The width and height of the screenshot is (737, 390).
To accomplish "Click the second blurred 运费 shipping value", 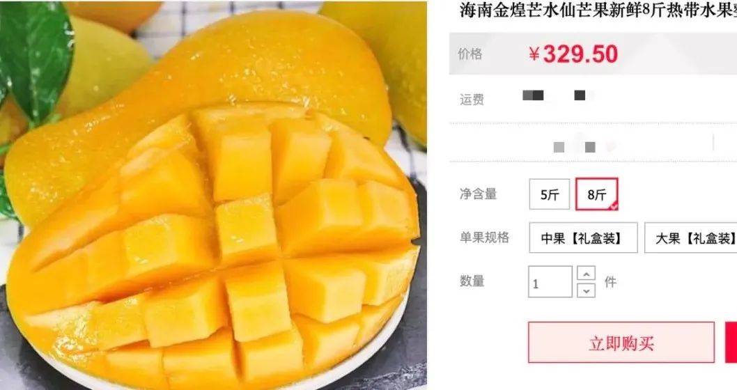I will pyautogui.click(x=583, y=96).
